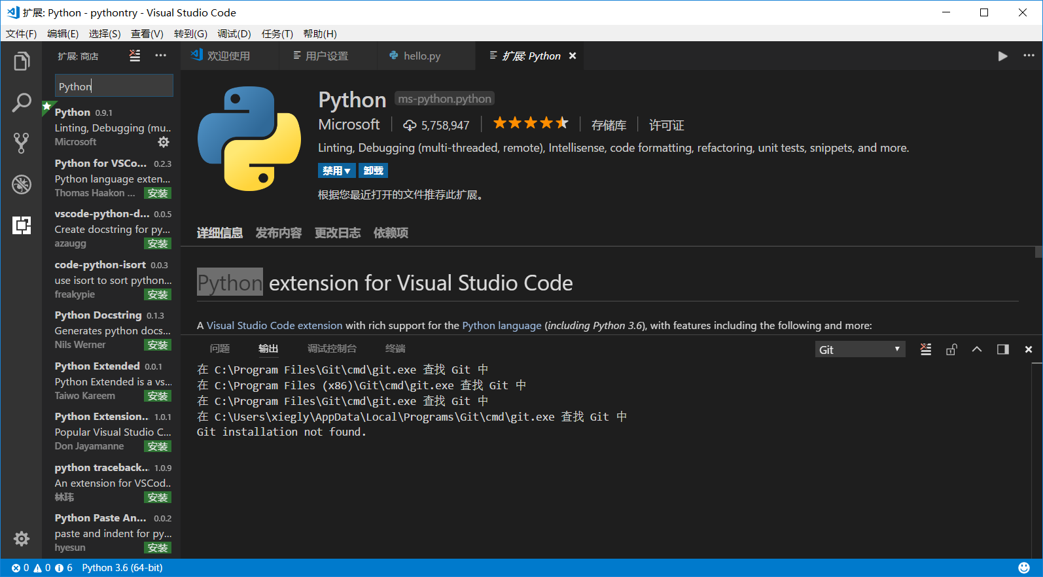
Task: Click the extension search input field
Action: coord(114,86)
